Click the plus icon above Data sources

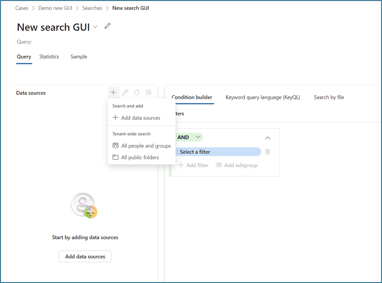113,92
